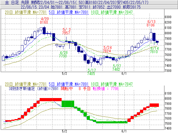
Task: Click the long red top block in line-break chart
Action: (x=50, y=99)
